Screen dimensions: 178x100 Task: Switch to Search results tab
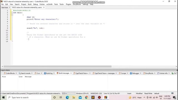pos(24,73)
